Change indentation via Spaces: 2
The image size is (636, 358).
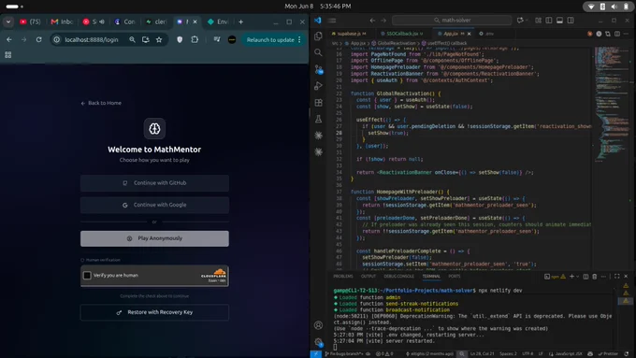pyautogui.click(x=508, y=354)
